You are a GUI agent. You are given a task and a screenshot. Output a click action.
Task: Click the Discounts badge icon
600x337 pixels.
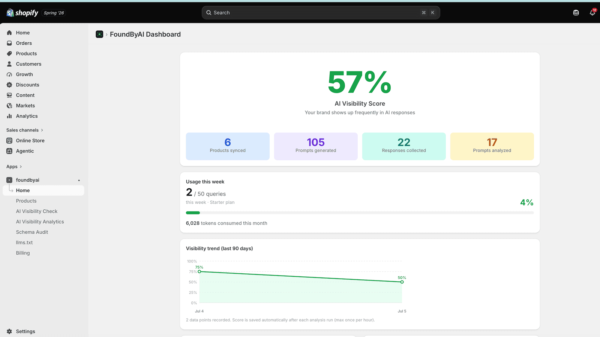pos(9,85)
